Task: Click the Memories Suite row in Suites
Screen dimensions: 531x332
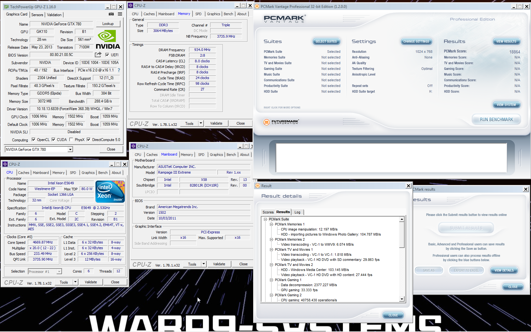Action: click(x=302, y=57)
